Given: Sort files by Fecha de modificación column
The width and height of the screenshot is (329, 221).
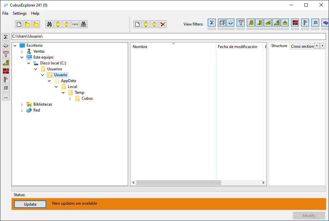Looking at the screenshot, I should pyautogui.click(x=238, y=47).
